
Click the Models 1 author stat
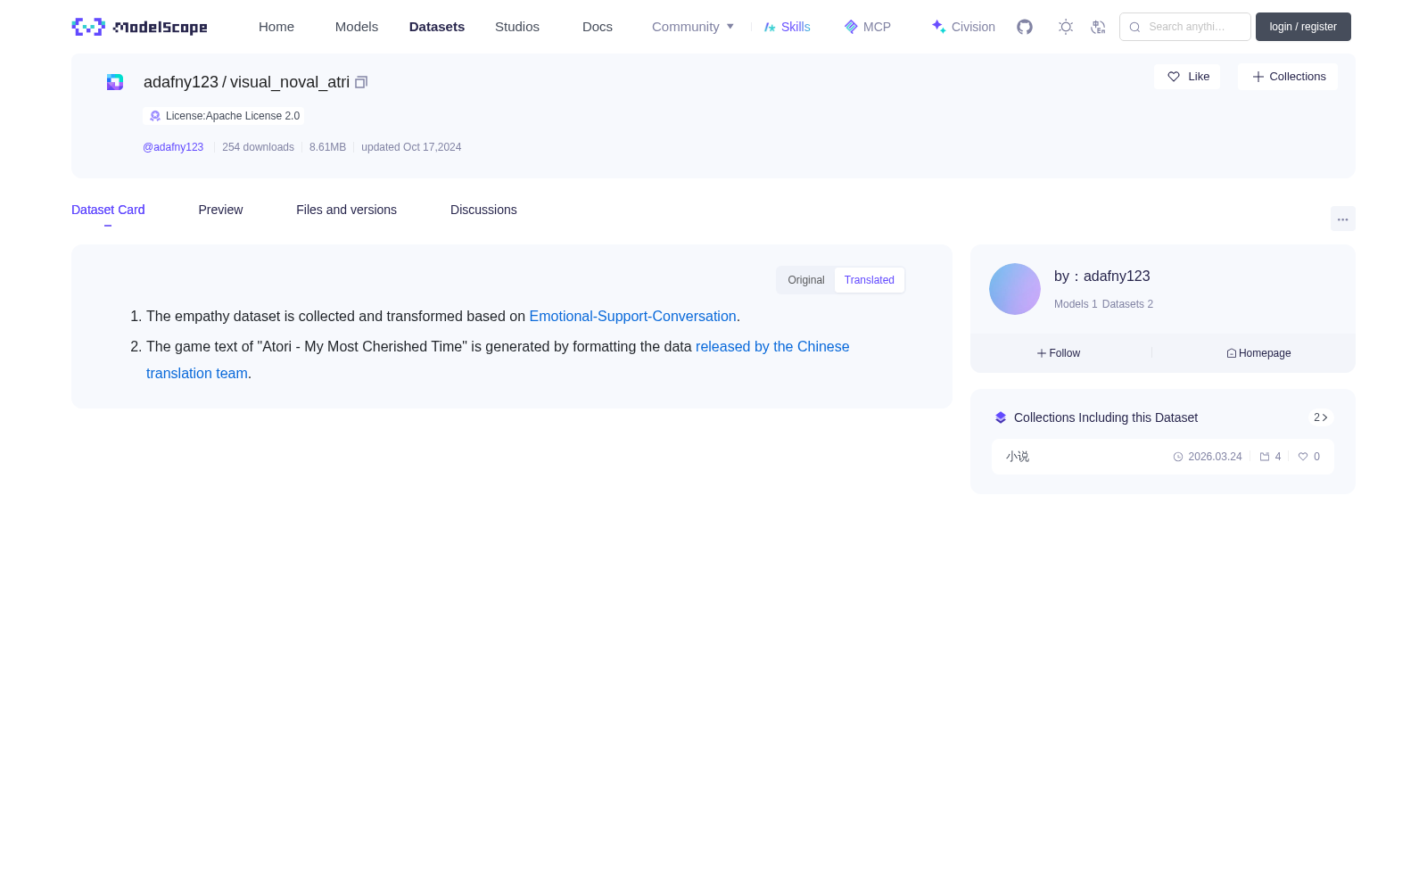(x=1076, y=304)
